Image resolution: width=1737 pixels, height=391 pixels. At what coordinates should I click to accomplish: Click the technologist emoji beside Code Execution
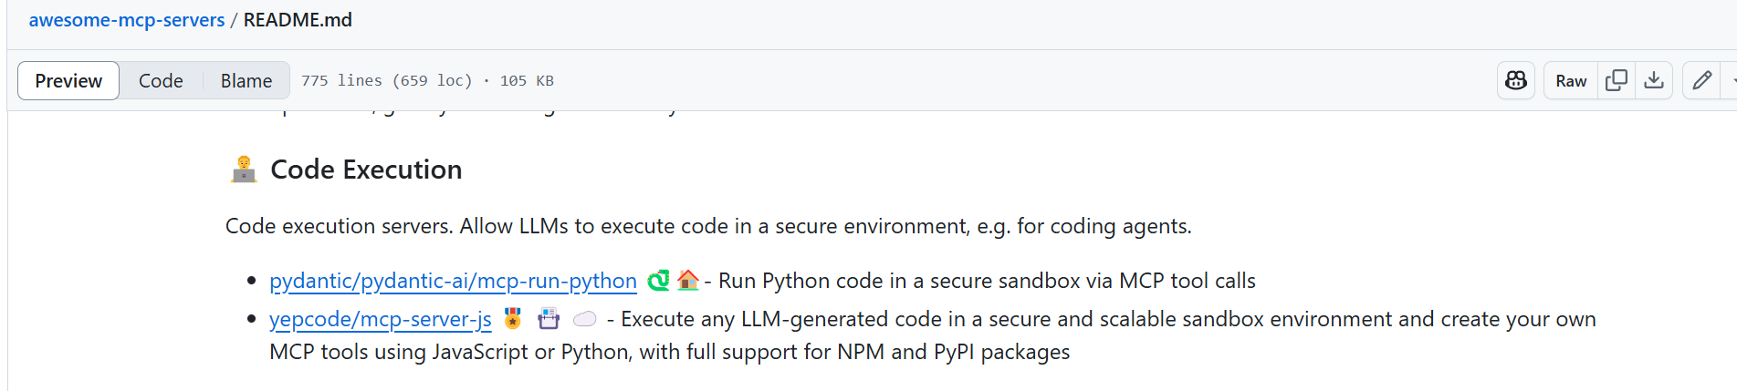[x=244, y=170]
